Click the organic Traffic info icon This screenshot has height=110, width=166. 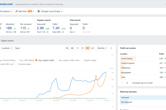coord(58,24)
